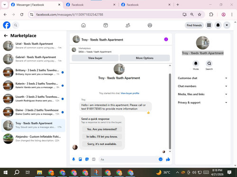Open the GIF picker icon
Viewport: 237px width, 177px height.
pos(94,160)
